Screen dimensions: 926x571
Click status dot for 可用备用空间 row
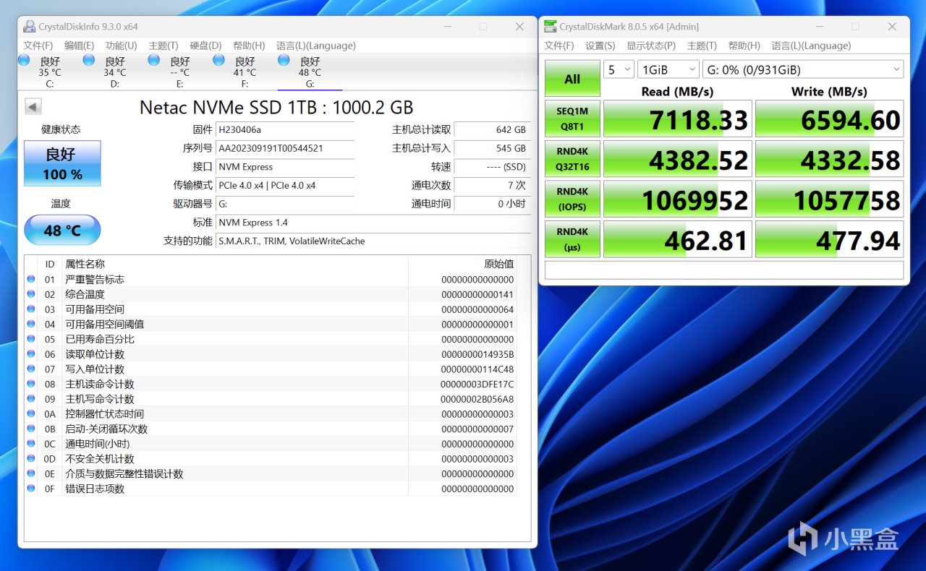[31, 309]
